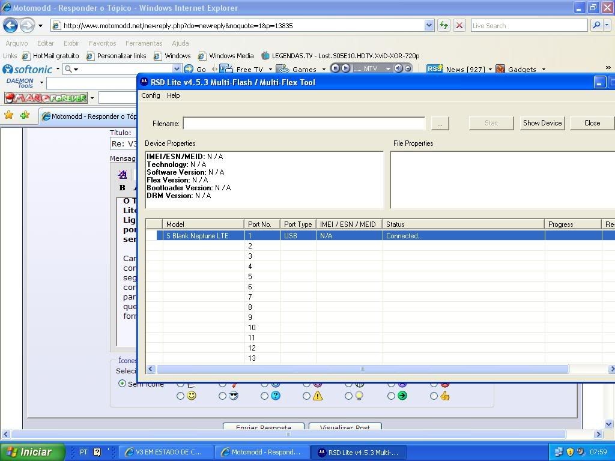Click the Motorola logo in RSD Lite title bar
615x461 pixels.
[144, 82]
